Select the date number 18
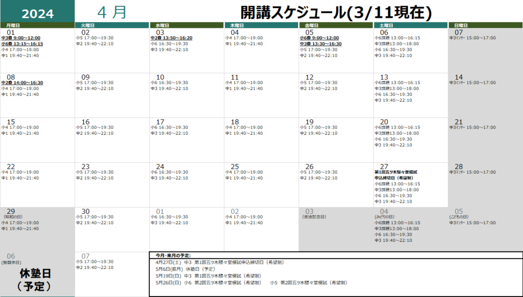Image resolution: width=523 pixels, height=297 pixels. click(x=235, y=122)
